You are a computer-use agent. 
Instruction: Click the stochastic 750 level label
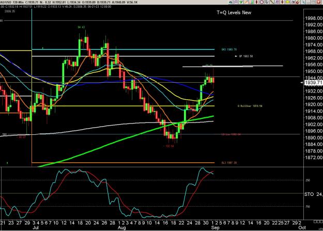tap(307, 207)
